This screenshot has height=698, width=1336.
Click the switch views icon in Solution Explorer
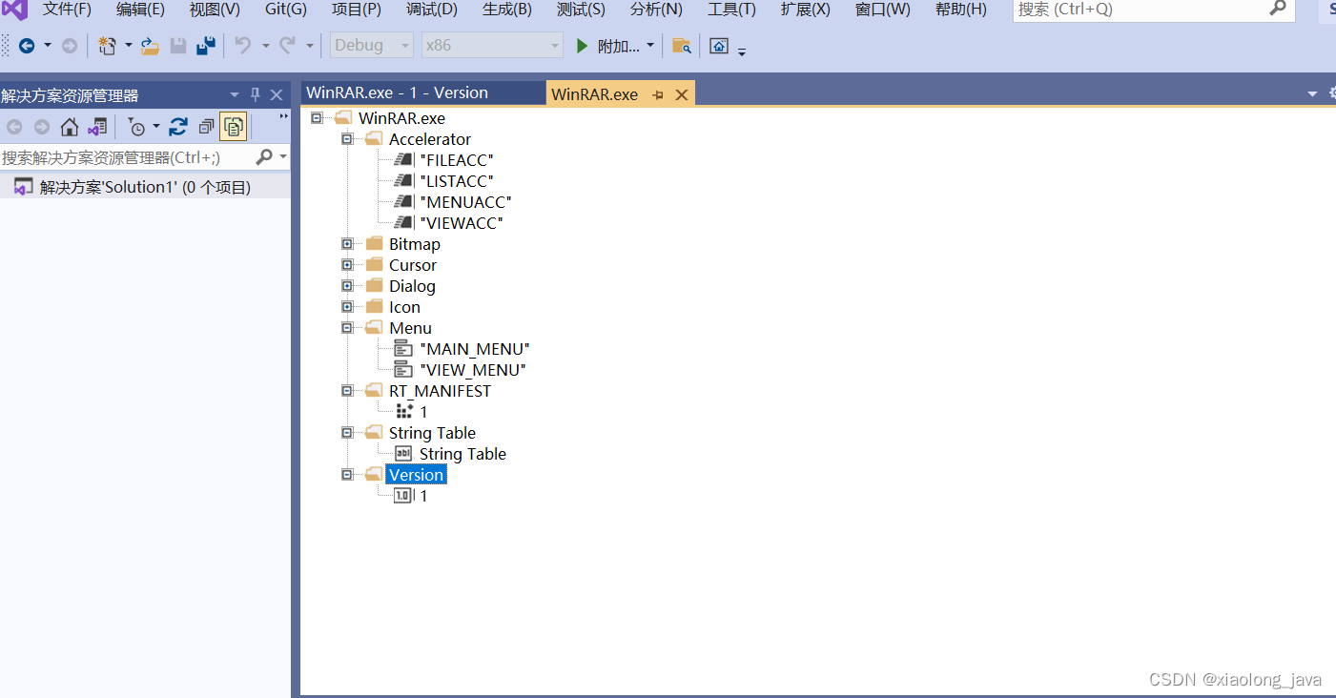(x=97, y=127)
